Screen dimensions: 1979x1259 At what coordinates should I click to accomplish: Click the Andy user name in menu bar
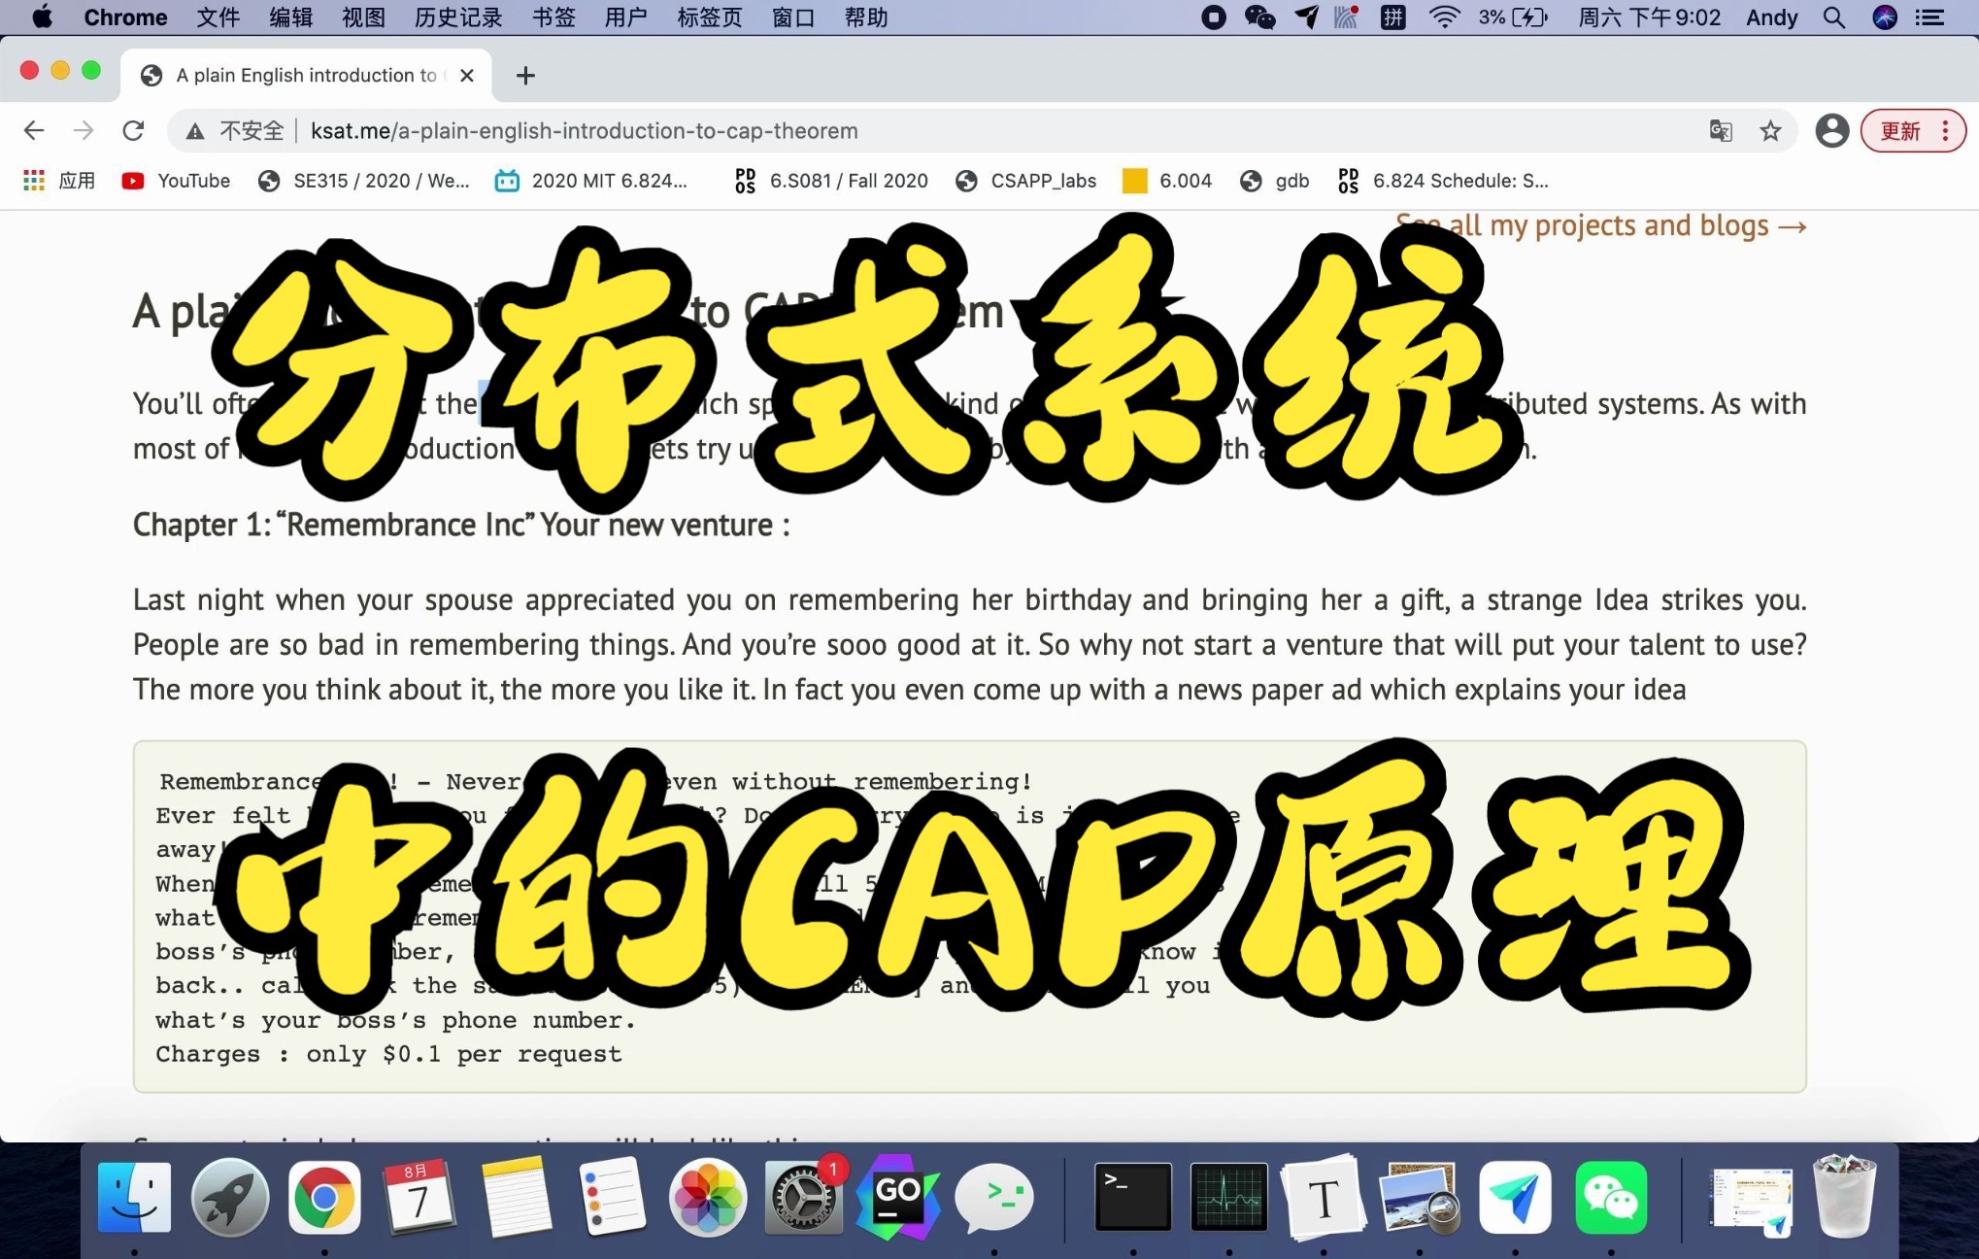[1771, 17]
